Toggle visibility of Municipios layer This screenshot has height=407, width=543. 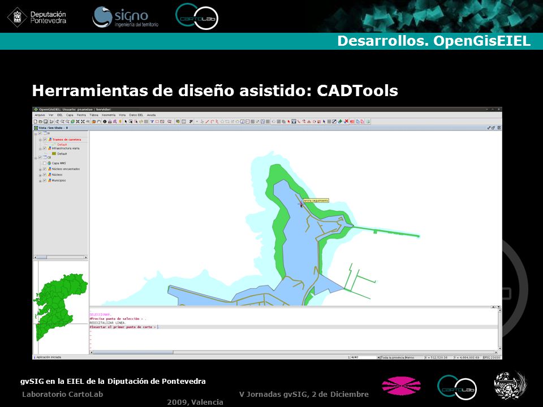click(x=45, y=180)
